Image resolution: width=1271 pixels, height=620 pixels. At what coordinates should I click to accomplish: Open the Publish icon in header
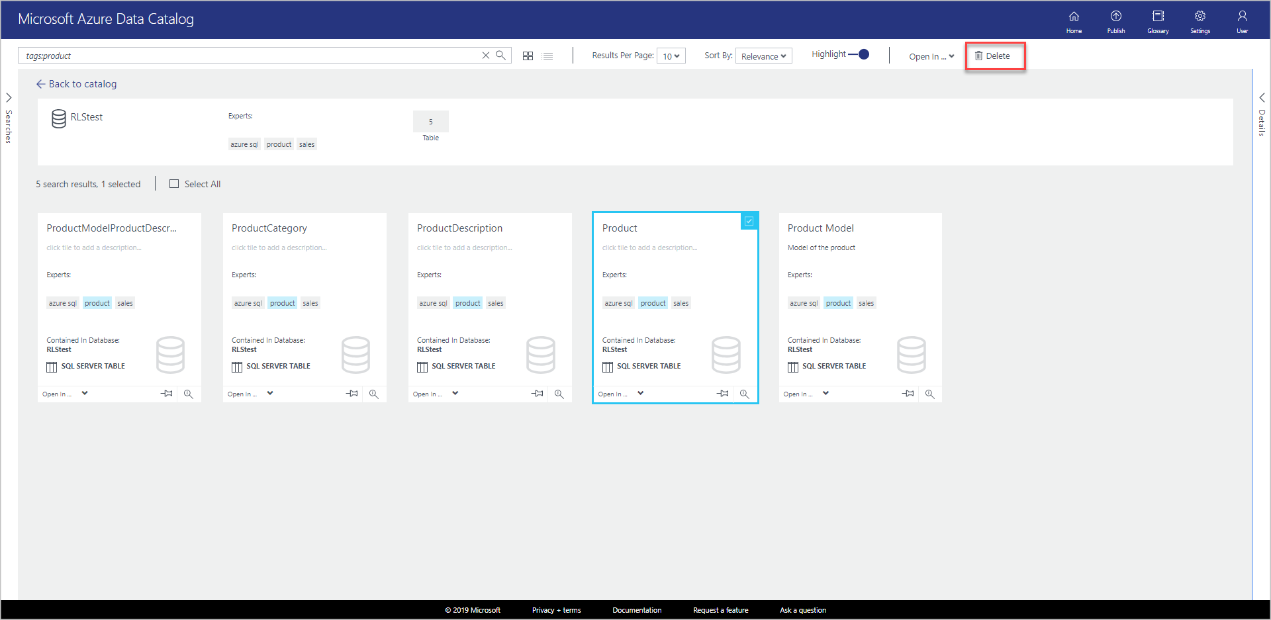coord(1115,21)
